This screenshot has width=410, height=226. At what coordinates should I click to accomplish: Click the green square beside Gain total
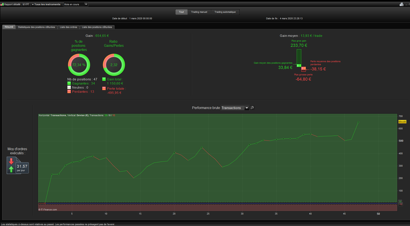tap(104, 79)
